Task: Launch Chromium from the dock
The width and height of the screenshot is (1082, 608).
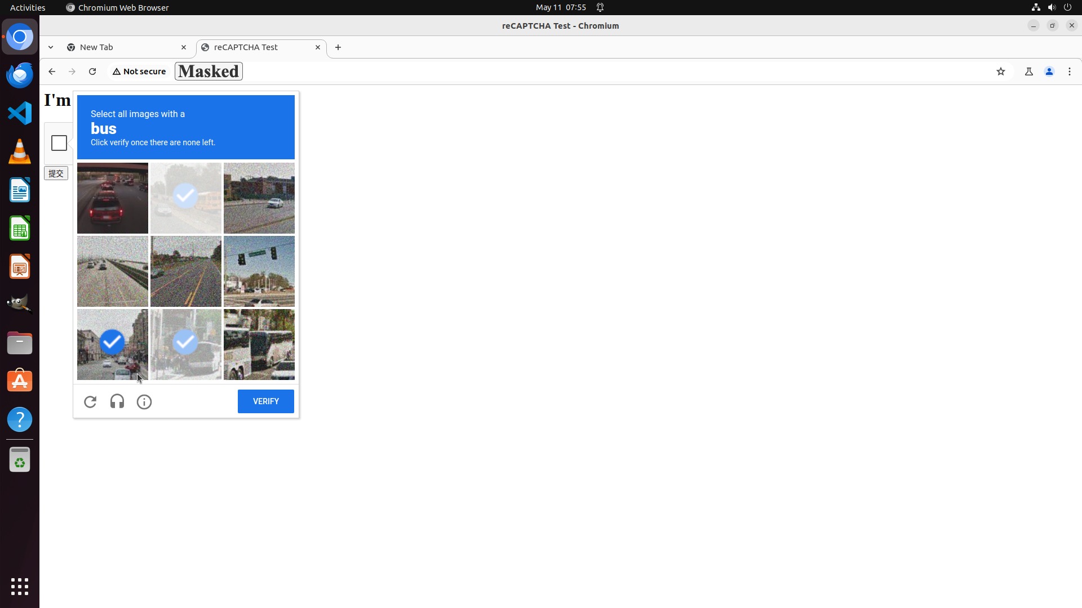Action: click(x=20, y=37)
